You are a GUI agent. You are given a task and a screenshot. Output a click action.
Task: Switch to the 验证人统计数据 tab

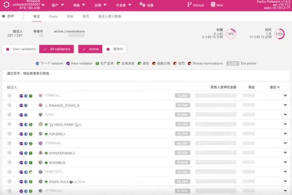click(110, 16)
